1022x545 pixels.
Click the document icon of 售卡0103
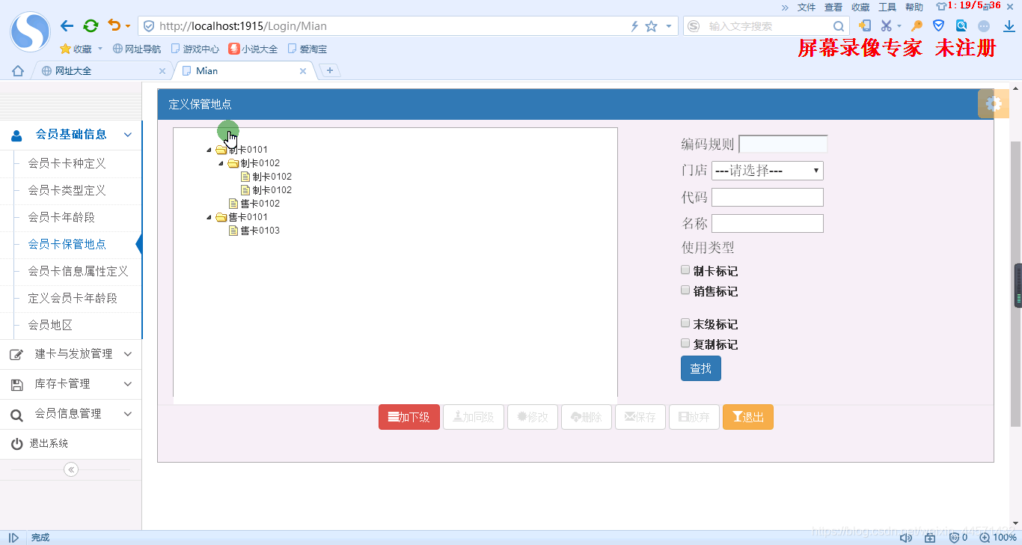click(x=233, y=231)
